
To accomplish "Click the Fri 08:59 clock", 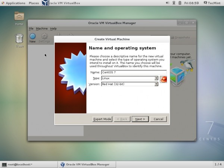I will tap(192, 3).
